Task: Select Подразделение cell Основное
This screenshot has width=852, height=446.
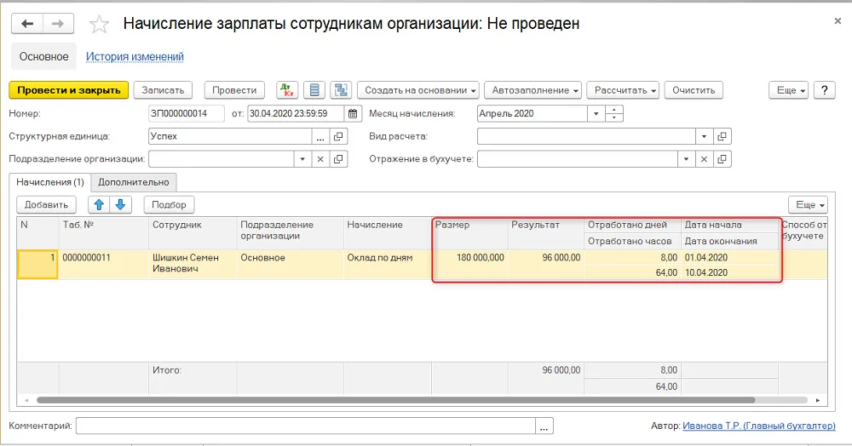Action: click(291, 264)
